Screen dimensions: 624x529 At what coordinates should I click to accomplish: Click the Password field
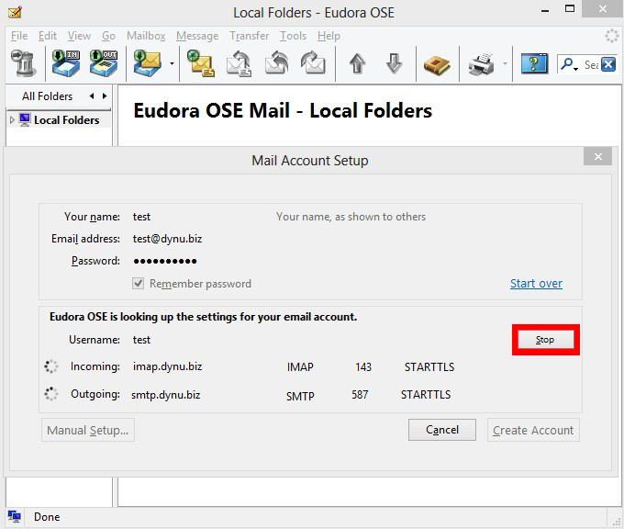(x=165, y=262)
